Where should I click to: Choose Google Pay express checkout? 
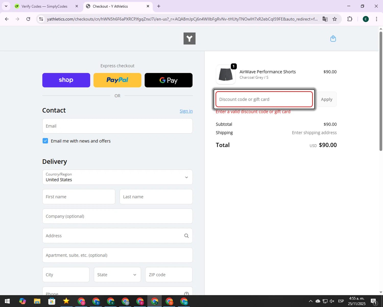tap(169, 80)
